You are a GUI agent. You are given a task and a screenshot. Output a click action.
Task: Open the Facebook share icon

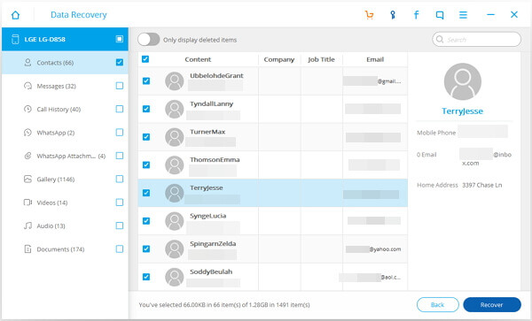coord(417,15)
